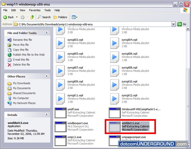The image size is (191, 149).
Task: Click the red Delete X icon
Action: [9, 65]
